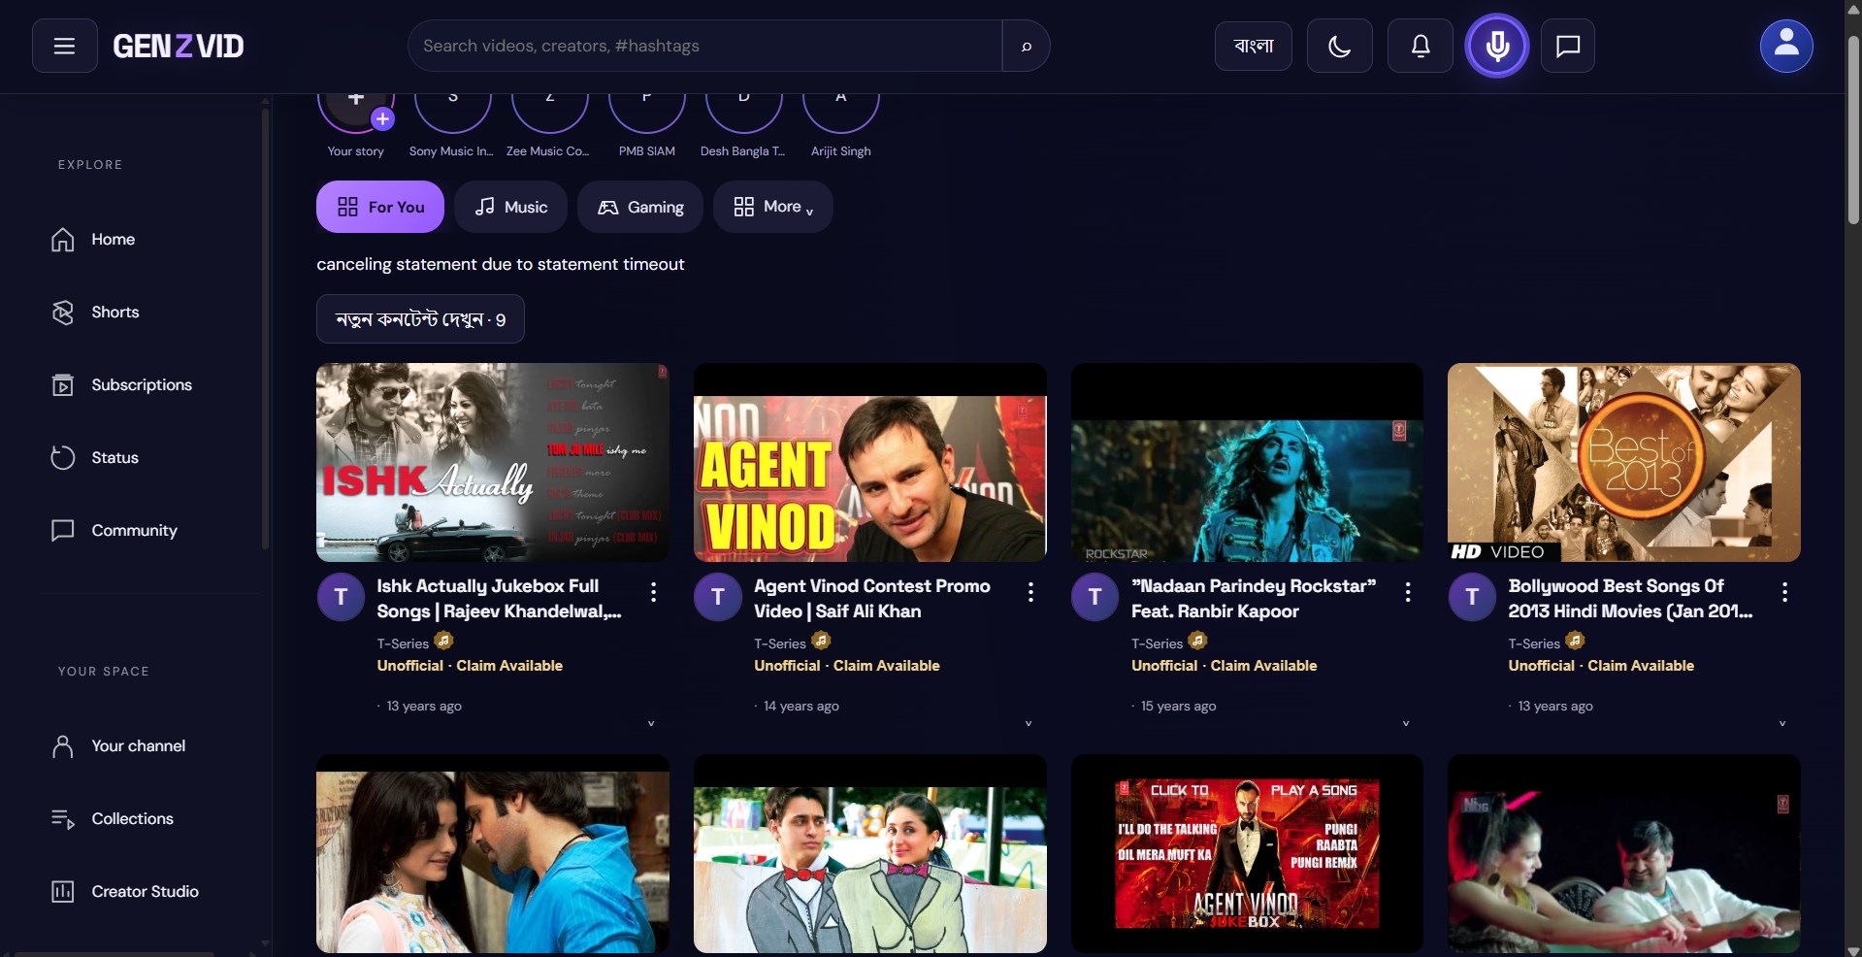Open the hamburger menu
The height and width of the screenshot is (957, 1862).
click(64, 46)
